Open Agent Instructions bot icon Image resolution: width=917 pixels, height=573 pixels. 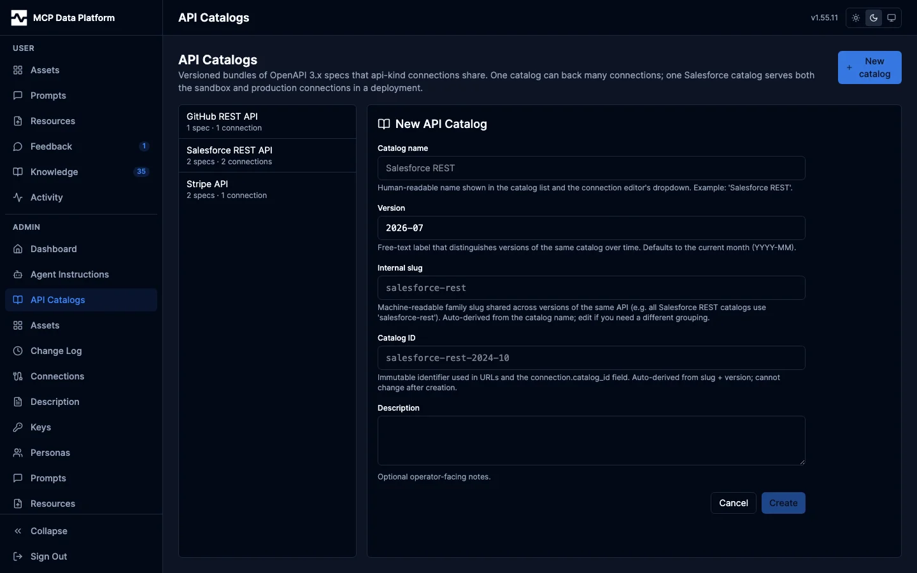[18, 274]
